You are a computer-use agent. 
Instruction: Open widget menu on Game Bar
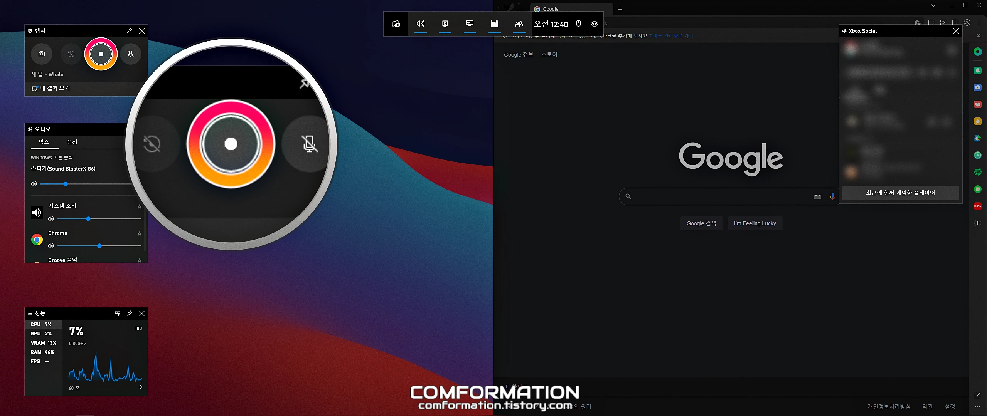[x=396, y=24]
